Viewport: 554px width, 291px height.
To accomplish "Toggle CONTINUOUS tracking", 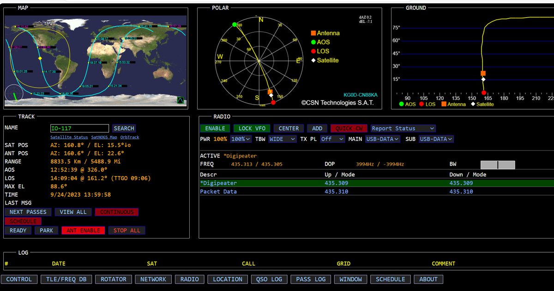I will 117,212.
